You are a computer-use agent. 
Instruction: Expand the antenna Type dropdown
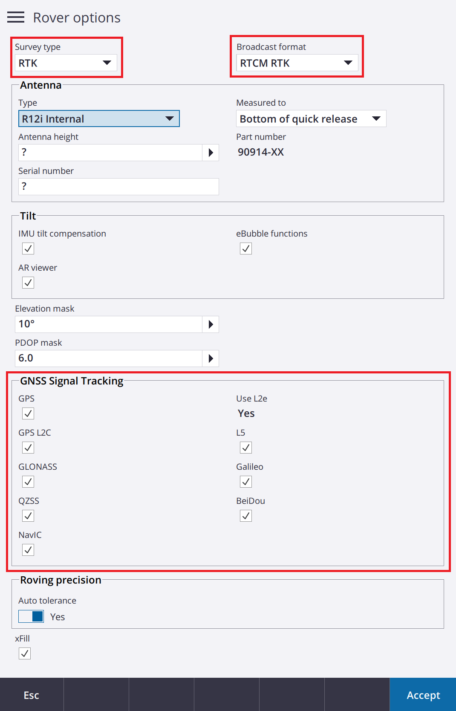pos(99,118)
